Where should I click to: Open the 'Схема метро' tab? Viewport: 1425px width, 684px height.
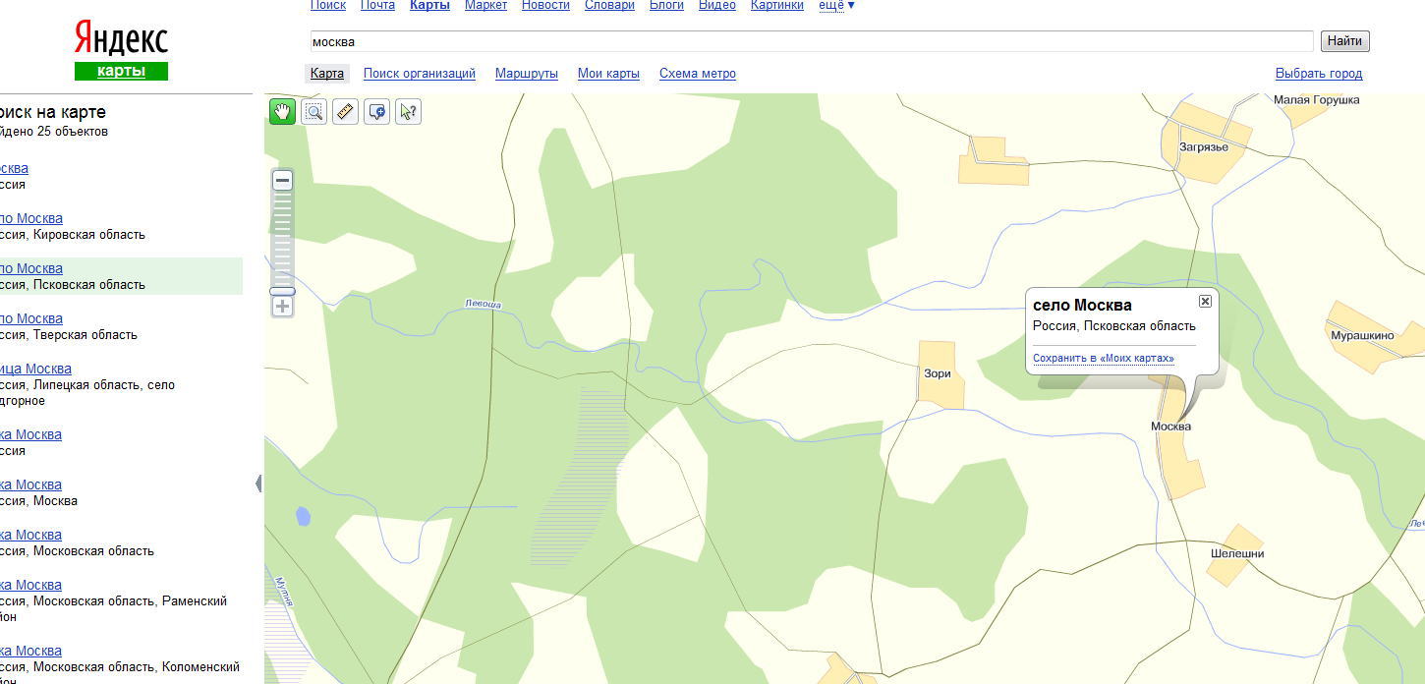(697, 74)
